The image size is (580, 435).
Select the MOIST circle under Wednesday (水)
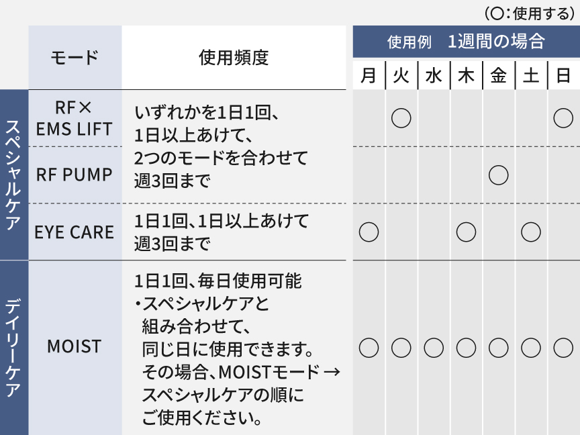(434, 348)
